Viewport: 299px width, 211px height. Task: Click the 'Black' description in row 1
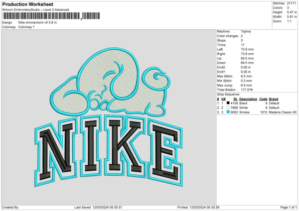(243, 103)
